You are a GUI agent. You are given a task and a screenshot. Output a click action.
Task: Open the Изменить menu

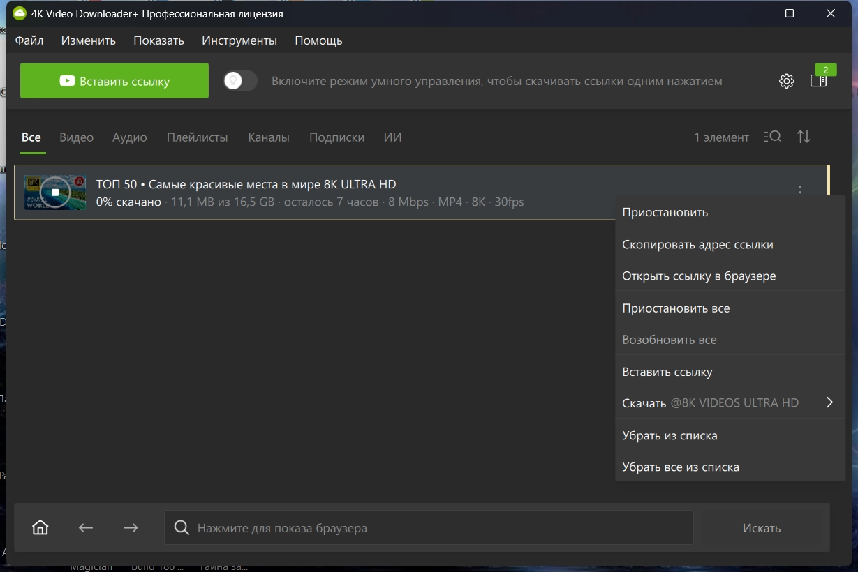click(88, 40)
